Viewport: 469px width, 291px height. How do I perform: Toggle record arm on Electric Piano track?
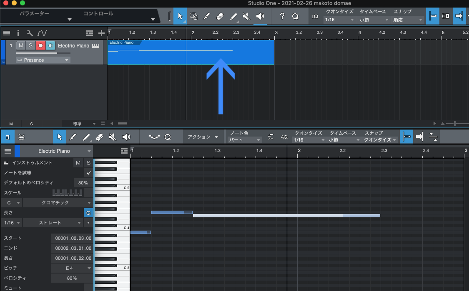(40, 45)
